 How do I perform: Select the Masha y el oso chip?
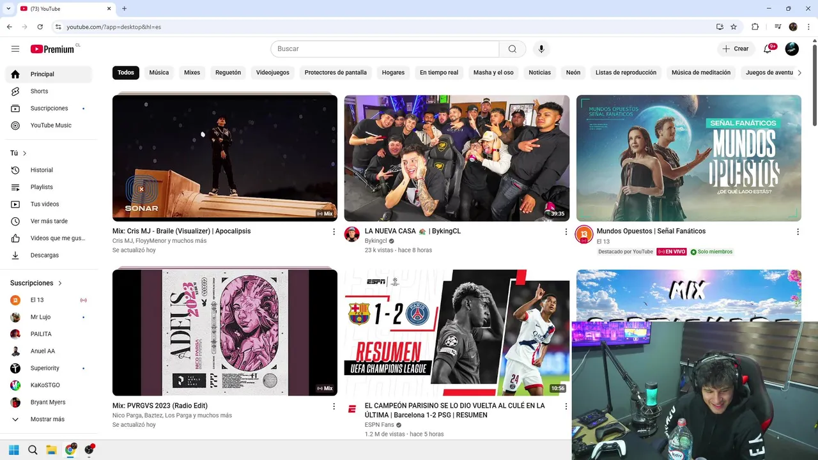click(493, 73)
